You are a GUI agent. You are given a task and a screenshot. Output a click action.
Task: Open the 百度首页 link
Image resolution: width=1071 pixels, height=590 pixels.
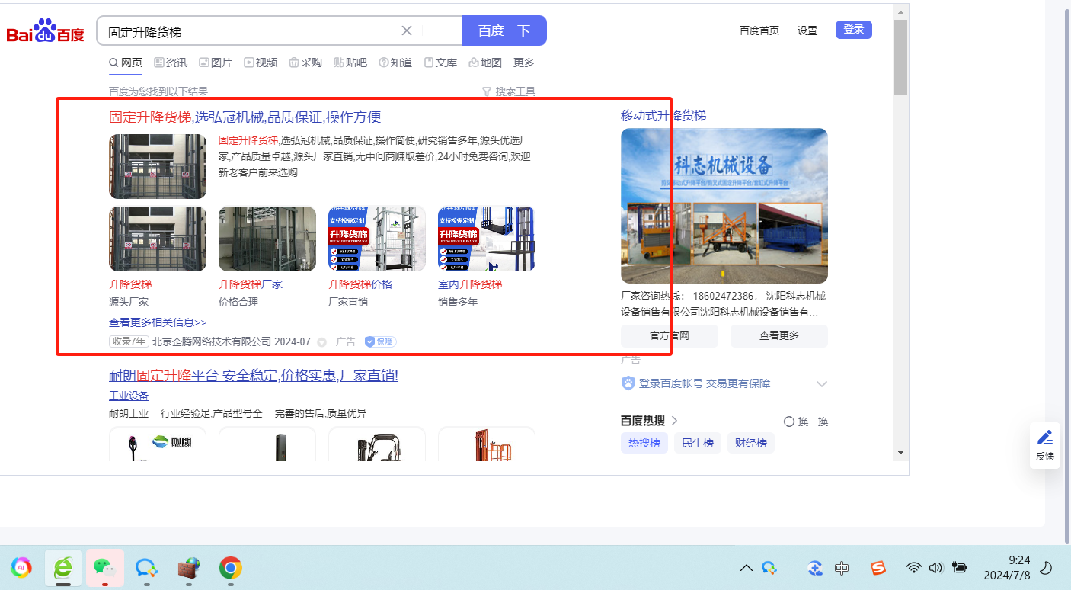point(759,30)
